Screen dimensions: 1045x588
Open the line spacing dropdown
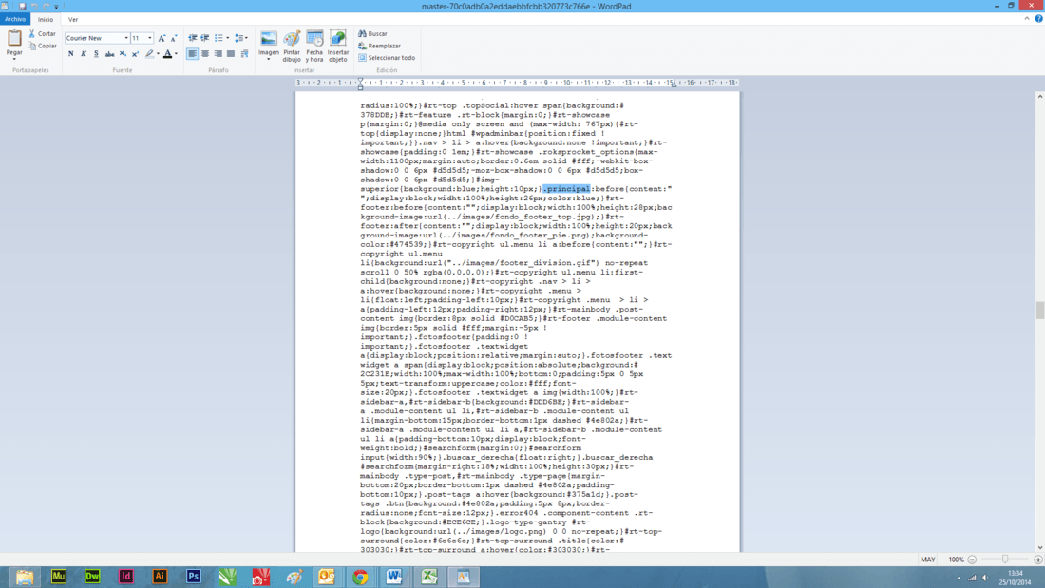tap(241, 38)
